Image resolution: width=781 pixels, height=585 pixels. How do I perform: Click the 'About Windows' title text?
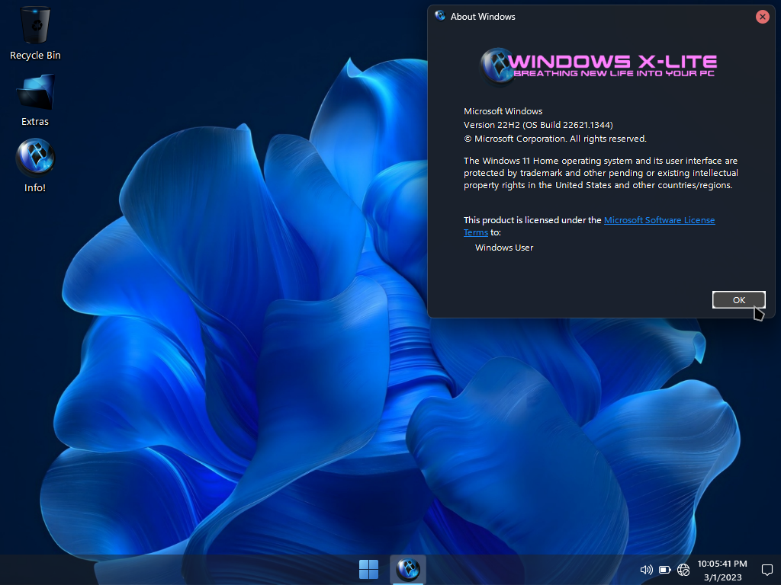click(x=483, y=17)
